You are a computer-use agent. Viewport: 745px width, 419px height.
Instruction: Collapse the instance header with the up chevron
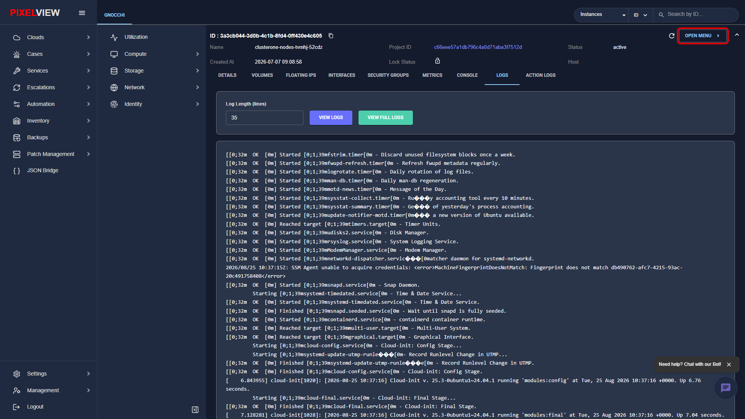[x=737, y=35]
